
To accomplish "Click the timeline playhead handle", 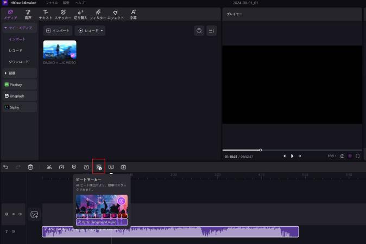I will (x=111, y=174).
